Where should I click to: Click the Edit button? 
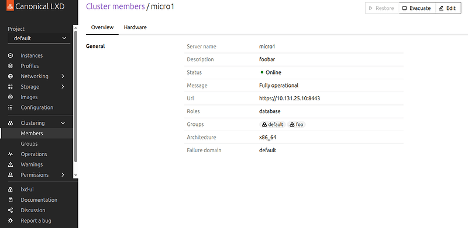pyautogui.click(x=448, y=8)
